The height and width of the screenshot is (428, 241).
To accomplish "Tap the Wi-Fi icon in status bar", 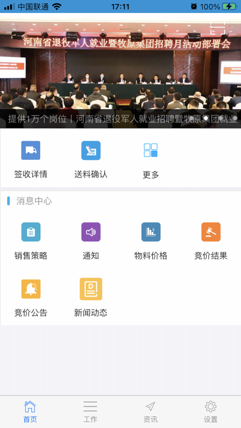I will [x=57, y=7].
